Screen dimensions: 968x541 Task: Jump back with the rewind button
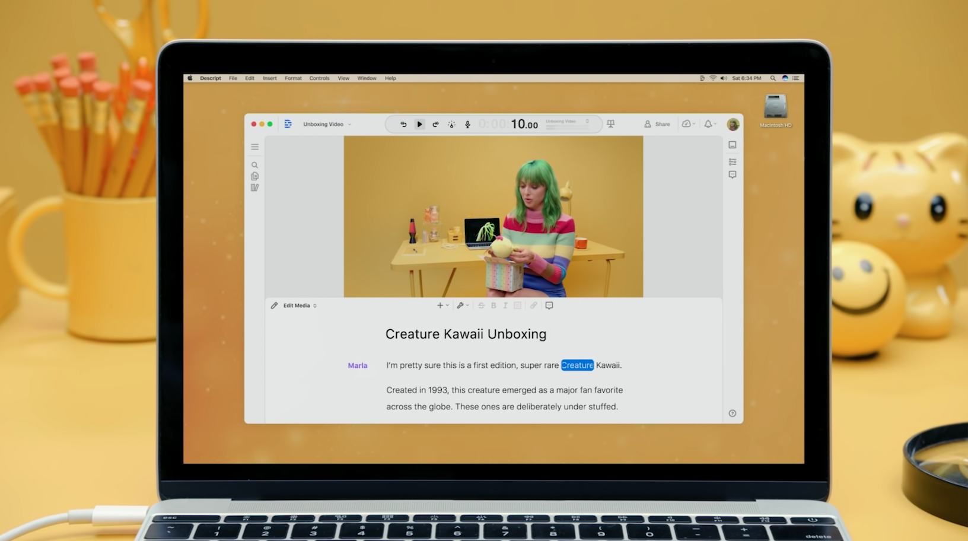[x=403, y=124]
